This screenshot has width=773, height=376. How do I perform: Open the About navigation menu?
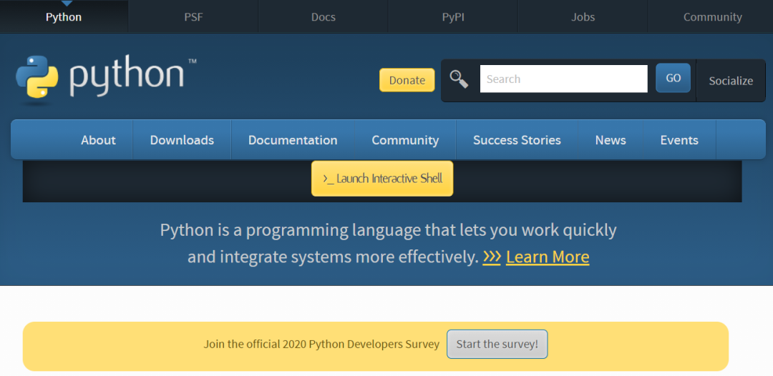[x=98, y=140]
